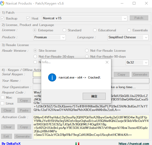This screenshot has width=152, height=145.
Task: Click the Activation Code text area
Action: (91, 127)
